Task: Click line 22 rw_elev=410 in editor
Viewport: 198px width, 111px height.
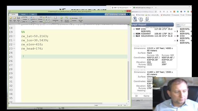Action: pos(32,44)
